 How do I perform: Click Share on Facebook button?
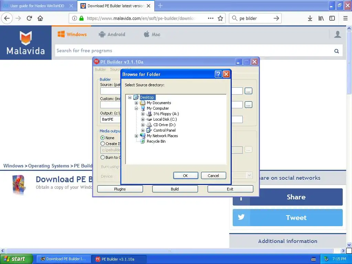(x=288, y=197)
